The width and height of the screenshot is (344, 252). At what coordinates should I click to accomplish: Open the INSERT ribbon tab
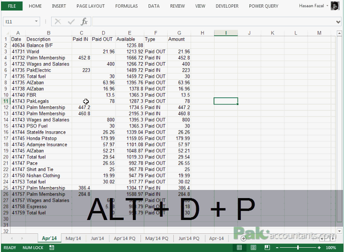59,6
